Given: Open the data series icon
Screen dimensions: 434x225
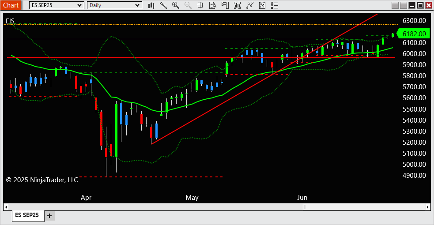Looking at the screenshot, I should tap(237, 5).
